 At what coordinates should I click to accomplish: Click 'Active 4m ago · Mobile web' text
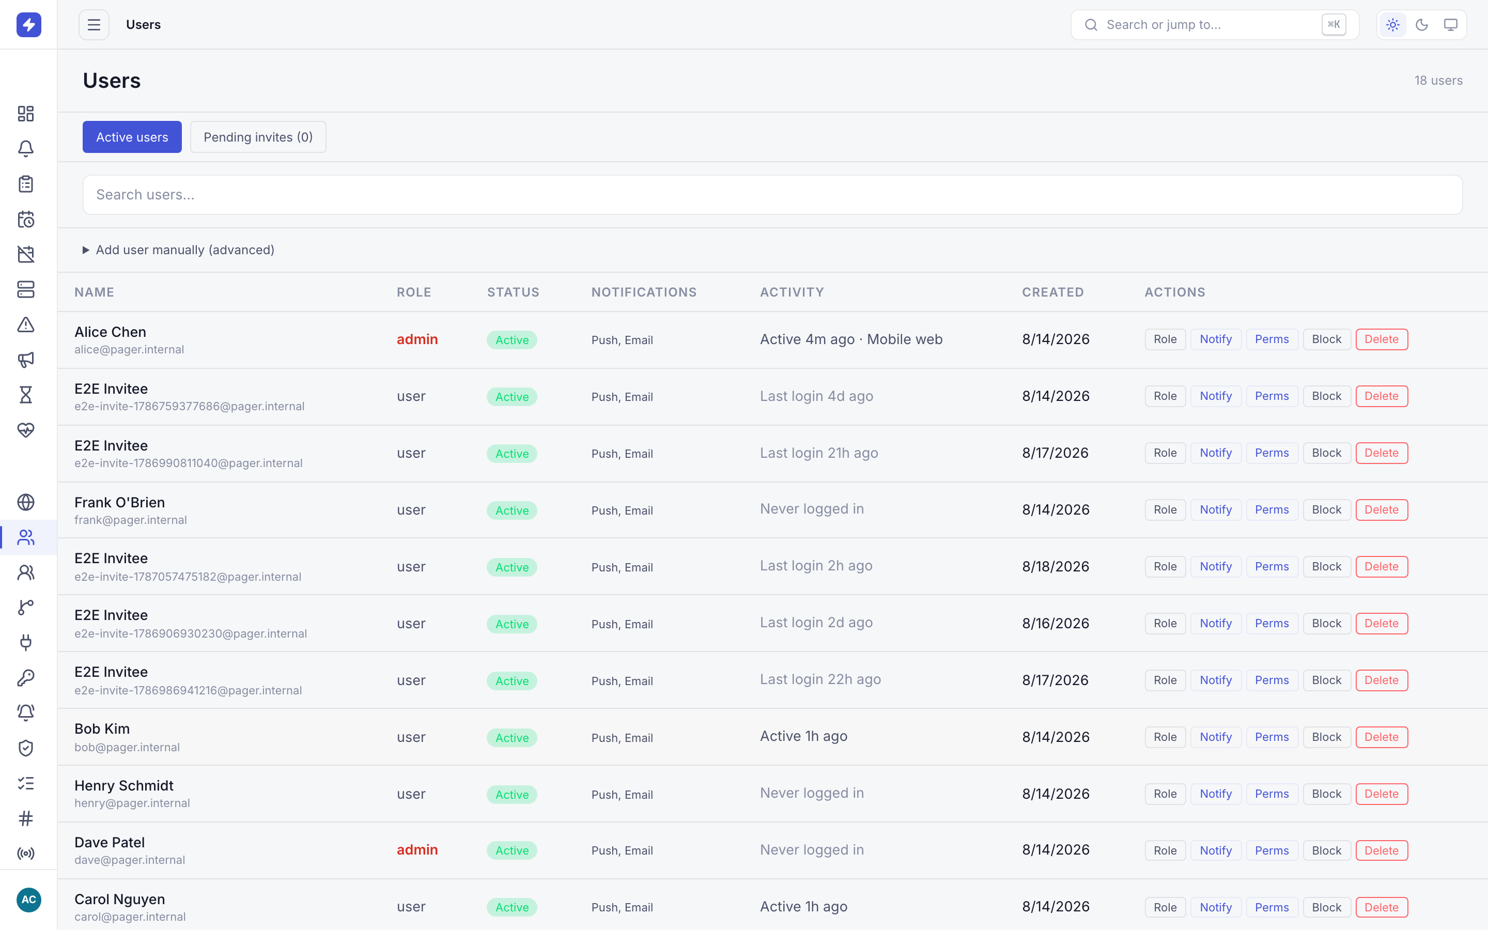pyautogui.click(x=851, y=339)
